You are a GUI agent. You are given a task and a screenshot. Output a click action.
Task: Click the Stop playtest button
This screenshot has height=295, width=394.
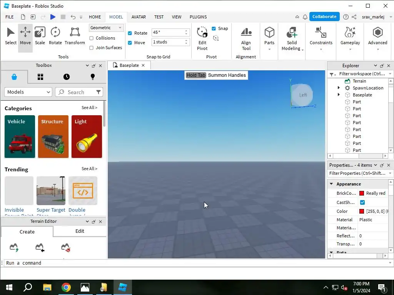pyautogui.click(x=63, y=17)
